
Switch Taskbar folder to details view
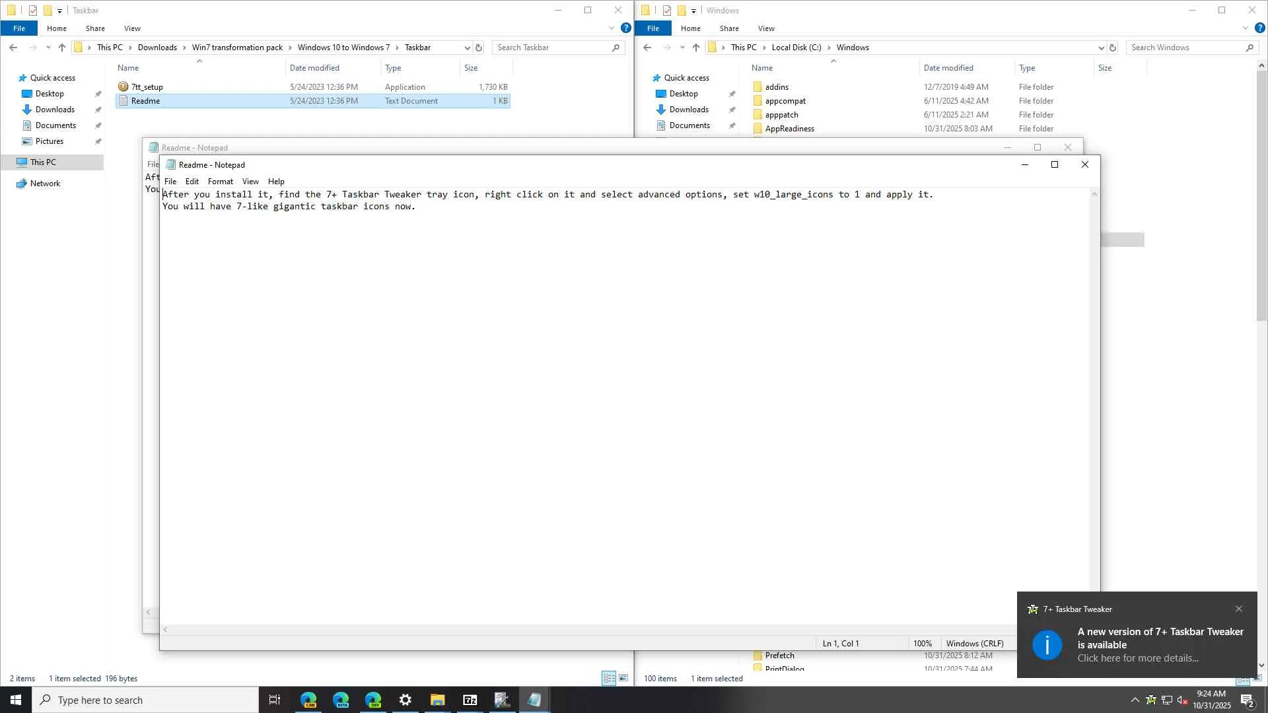coord(609,678)
